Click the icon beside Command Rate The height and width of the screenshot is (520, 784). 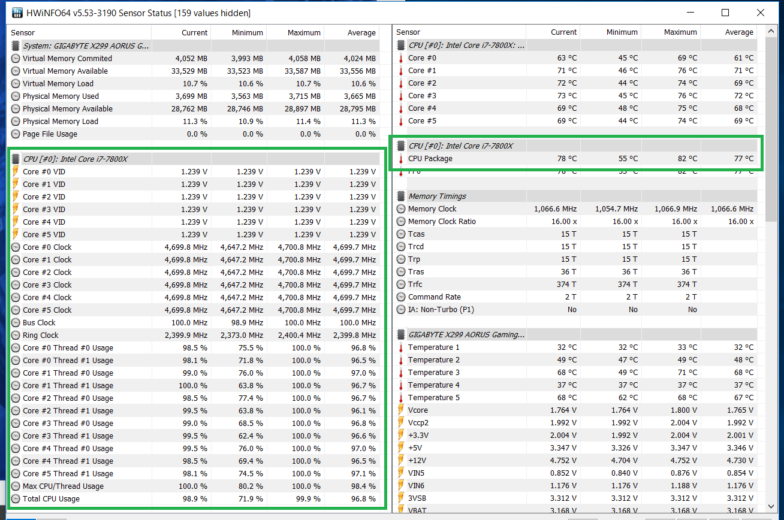401,297
